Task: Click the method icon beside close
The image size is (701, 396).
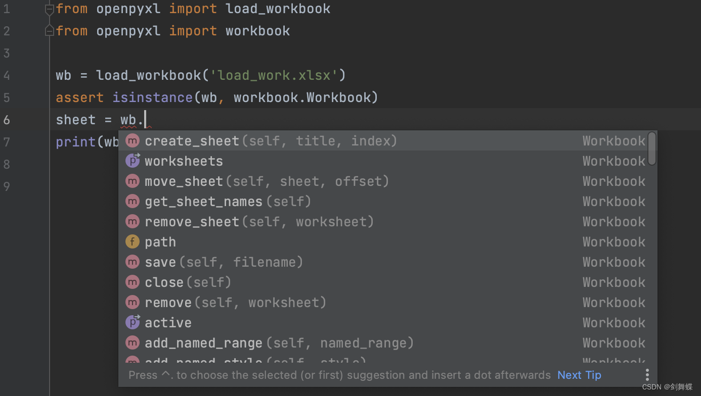Action: click(x=132, y=282)
